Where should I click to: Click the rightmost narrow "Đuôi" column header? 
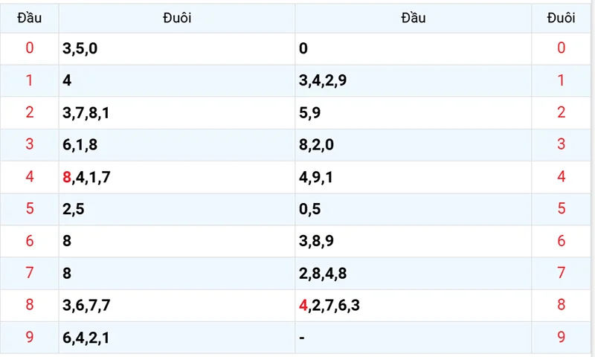pyautogui.click(x=562, y=19)
